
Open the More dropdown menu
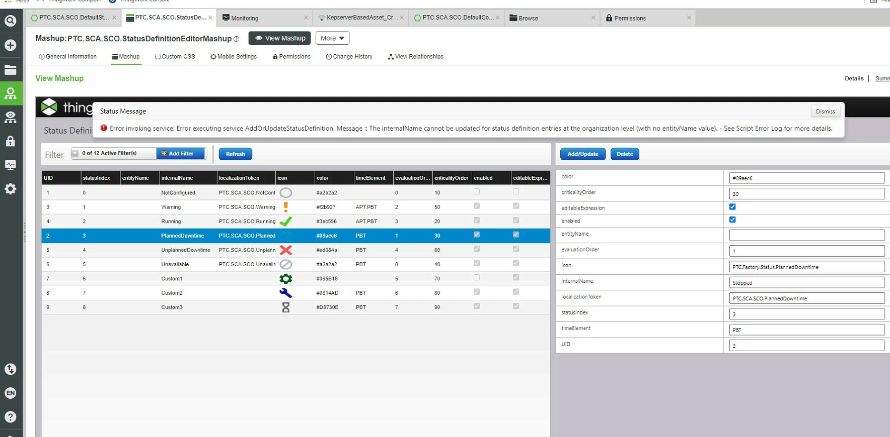click(332, 38)
